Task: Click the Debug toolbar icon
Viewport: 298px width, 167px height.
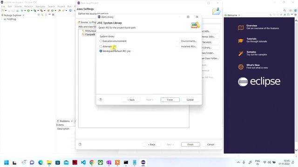Action: 22,11
